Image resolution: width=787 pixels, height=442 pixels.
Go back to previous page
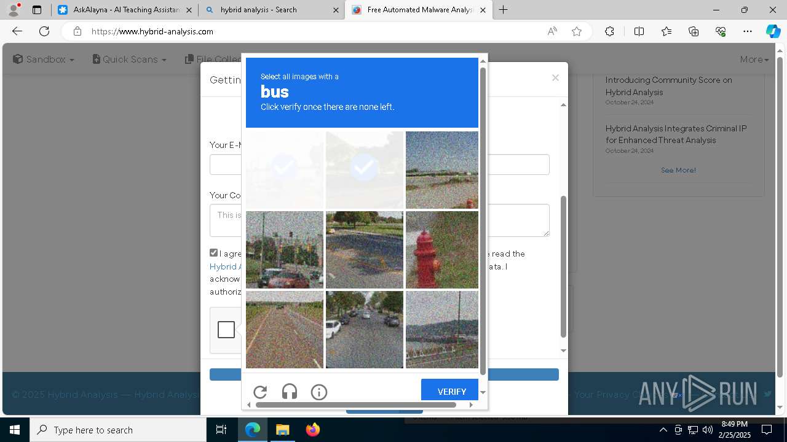(x=17, y=31)
